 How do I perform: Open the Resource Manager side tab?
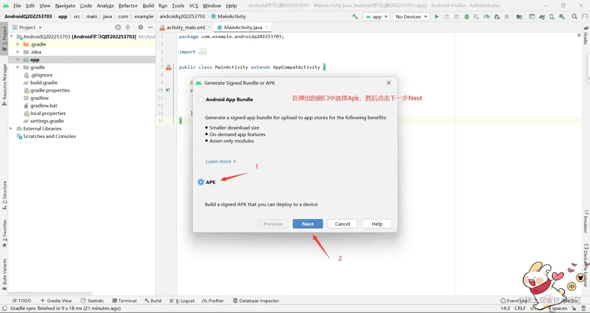[5, 84]
